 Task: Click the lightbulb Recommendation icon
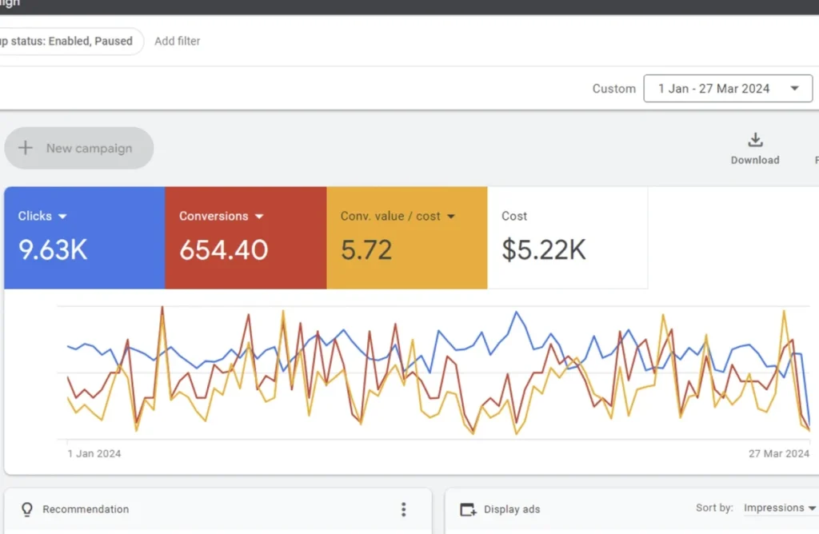click(x=27, y=509)
